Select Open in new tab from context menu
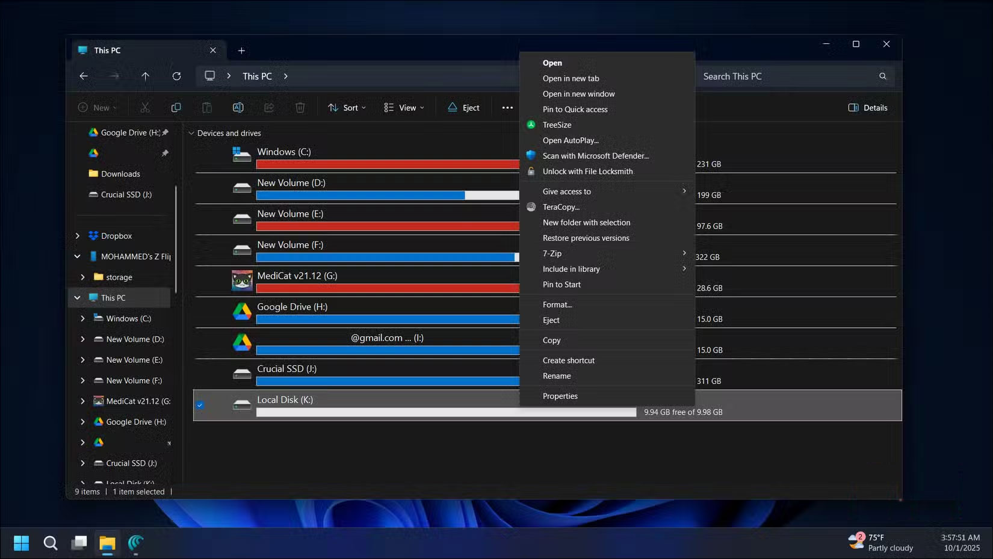The height and width of the screenshot is (559, 993). [x=570, y=78]
